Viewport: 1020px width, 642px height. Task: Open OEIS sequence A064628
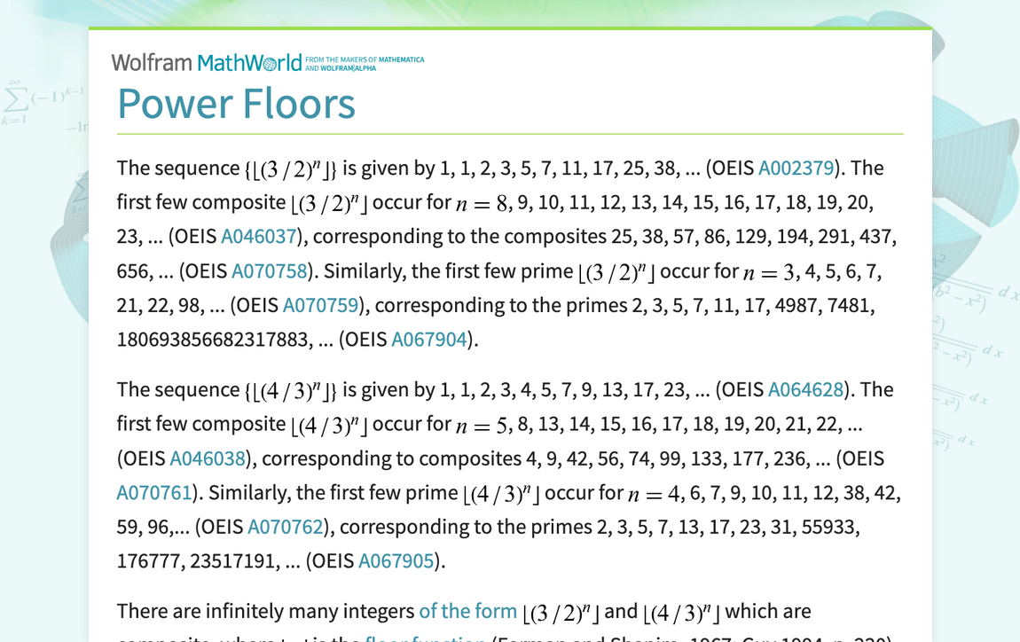click(x=805, y=389)
